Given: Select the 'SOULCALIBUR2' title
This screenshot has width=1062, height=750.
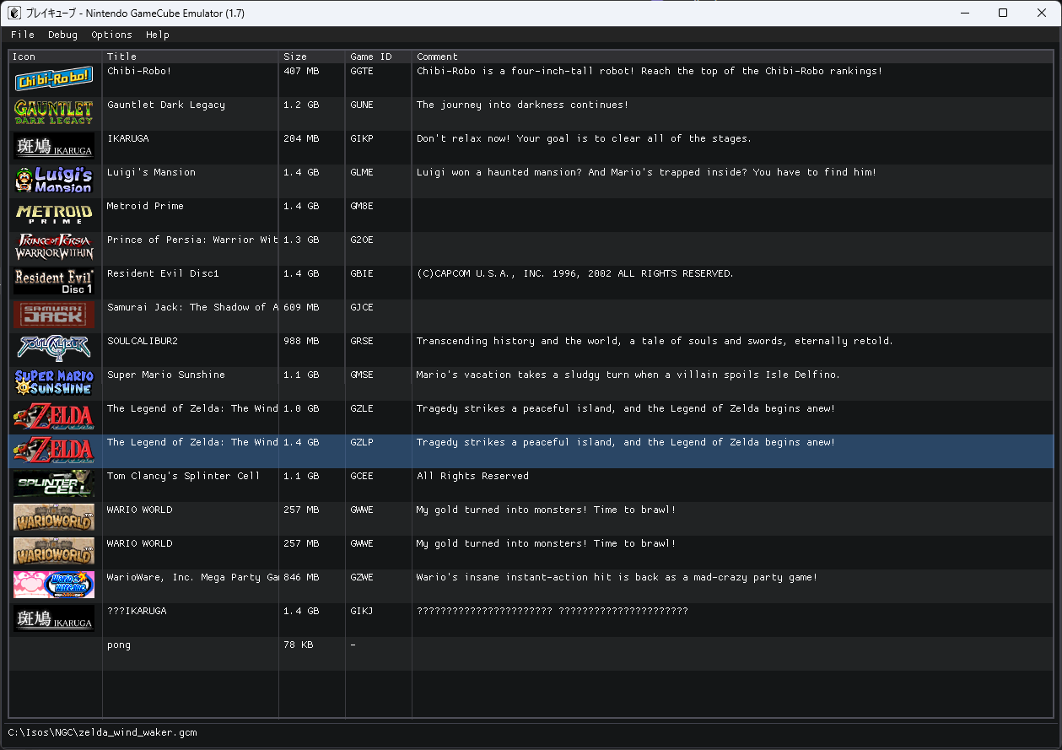Looking at the screenshot, I should tap(143, 341).
